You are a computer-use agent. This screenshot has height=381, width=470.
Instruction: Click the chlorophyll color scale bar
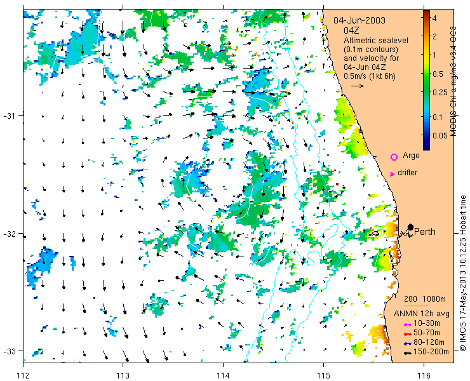426,80
